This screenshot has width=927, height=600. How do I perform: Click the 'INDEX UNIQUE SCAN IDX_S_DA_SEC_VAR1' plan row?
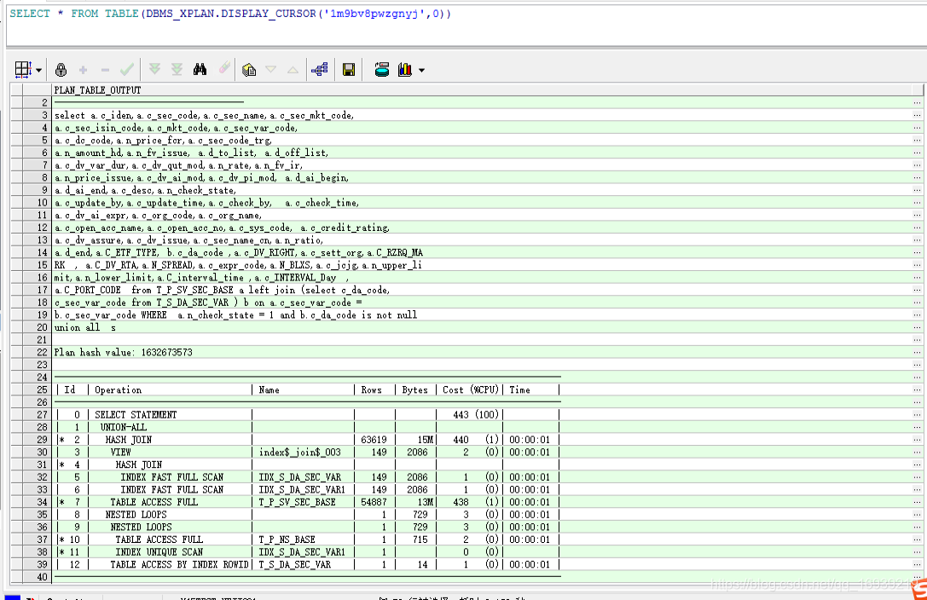[x=482, y=551]
